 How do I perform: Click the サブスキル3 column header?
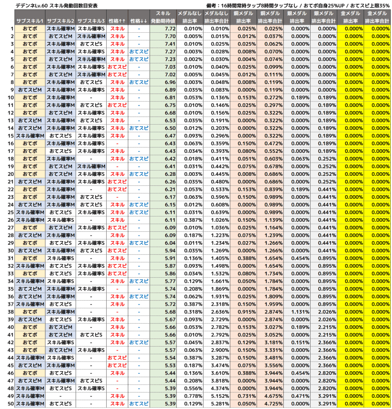(x=91, y=21)
